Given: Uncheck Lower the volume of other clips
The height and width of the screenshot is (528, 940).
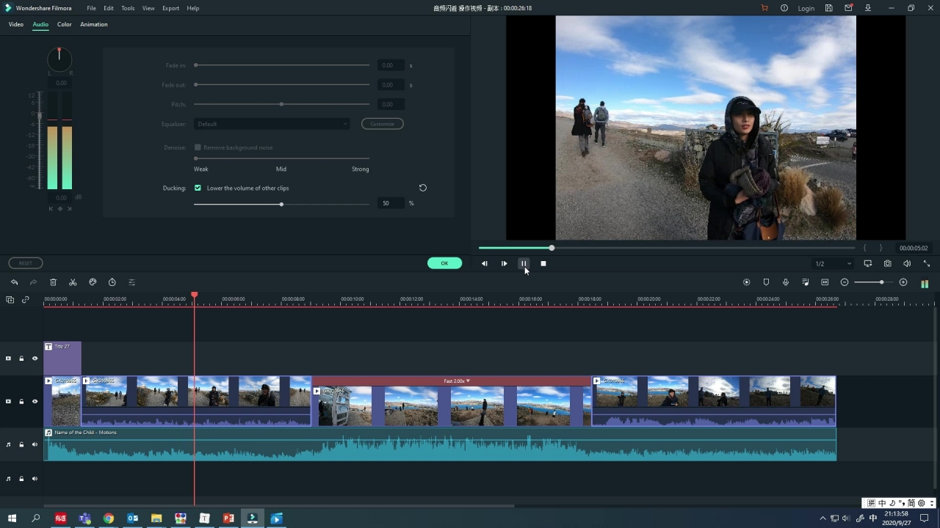Looking at the screenshot, I should (x=198, y=188).
